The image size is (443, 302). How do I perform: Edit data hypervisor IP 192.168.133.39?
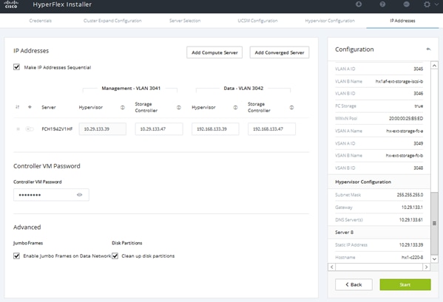215,129
